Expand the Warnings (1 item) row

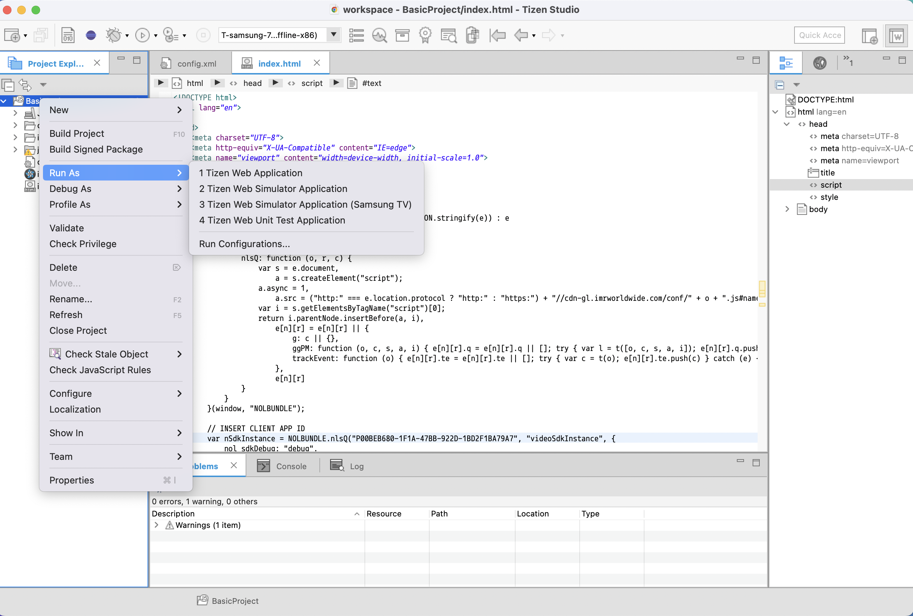(156, 525)
